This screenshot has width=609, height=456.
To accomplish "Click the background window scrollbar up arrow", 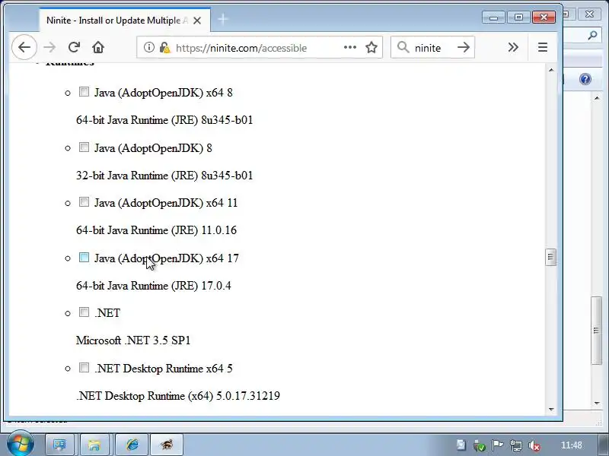I will click(x=597, y=98).
